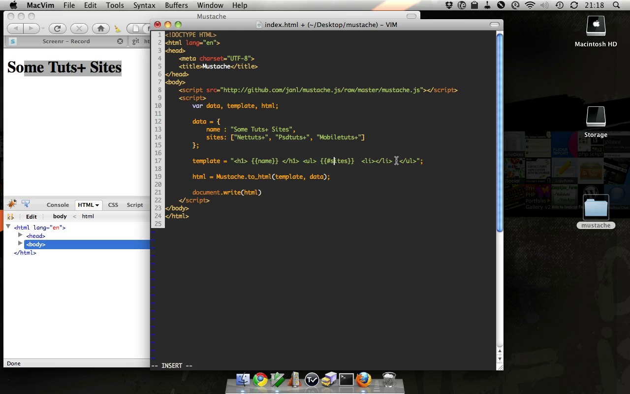
Task: Open the Apple menu
Action: click(x=13, y=5)
